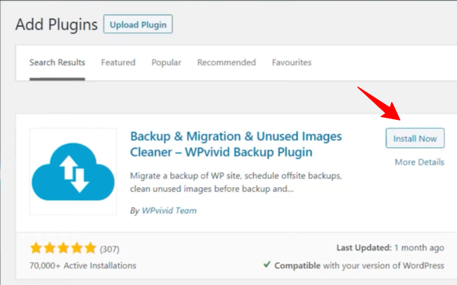This screenshot has height=285, width=457.
Task: Click the WPvivid blue cloud plugin icon
Action: (73, 171)
